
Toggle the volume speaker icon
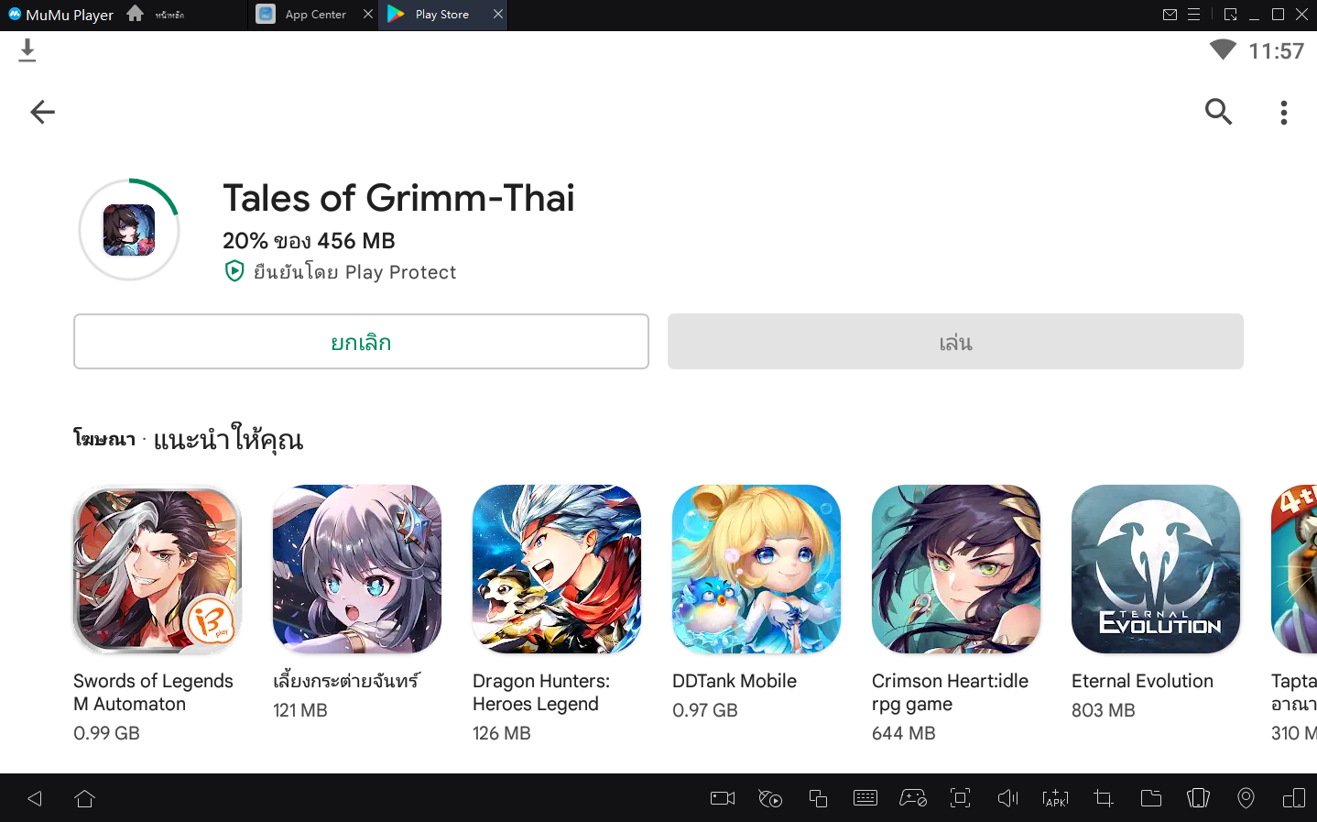coord(1007,798)
